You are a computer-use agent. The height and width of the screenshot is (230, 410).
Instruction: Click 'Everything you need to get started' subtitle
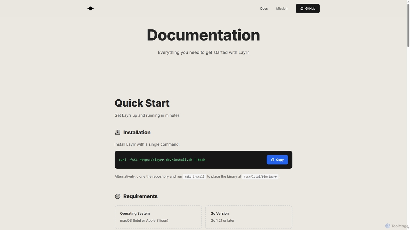pyautogui.click(x=203, y=52)
